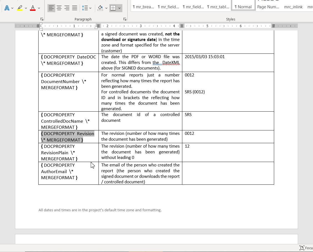Apply red font color
Screen dimensions: 313x252
coord(33,8)
